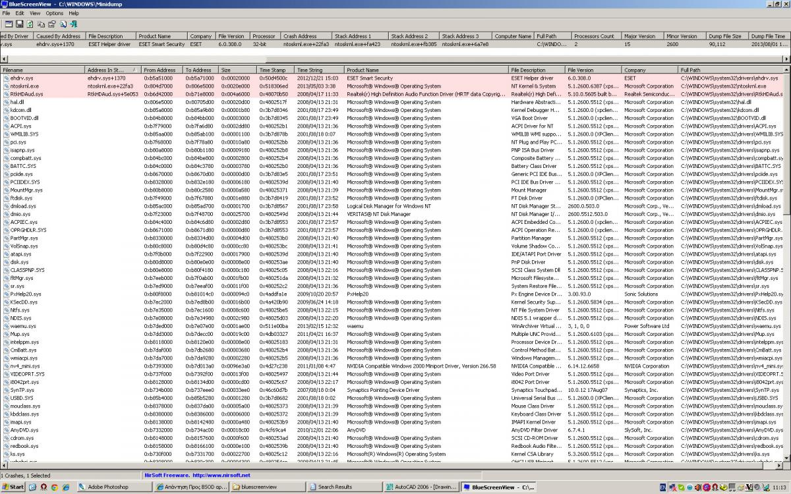Click the Stack Address 1 column header

(360, 36)
